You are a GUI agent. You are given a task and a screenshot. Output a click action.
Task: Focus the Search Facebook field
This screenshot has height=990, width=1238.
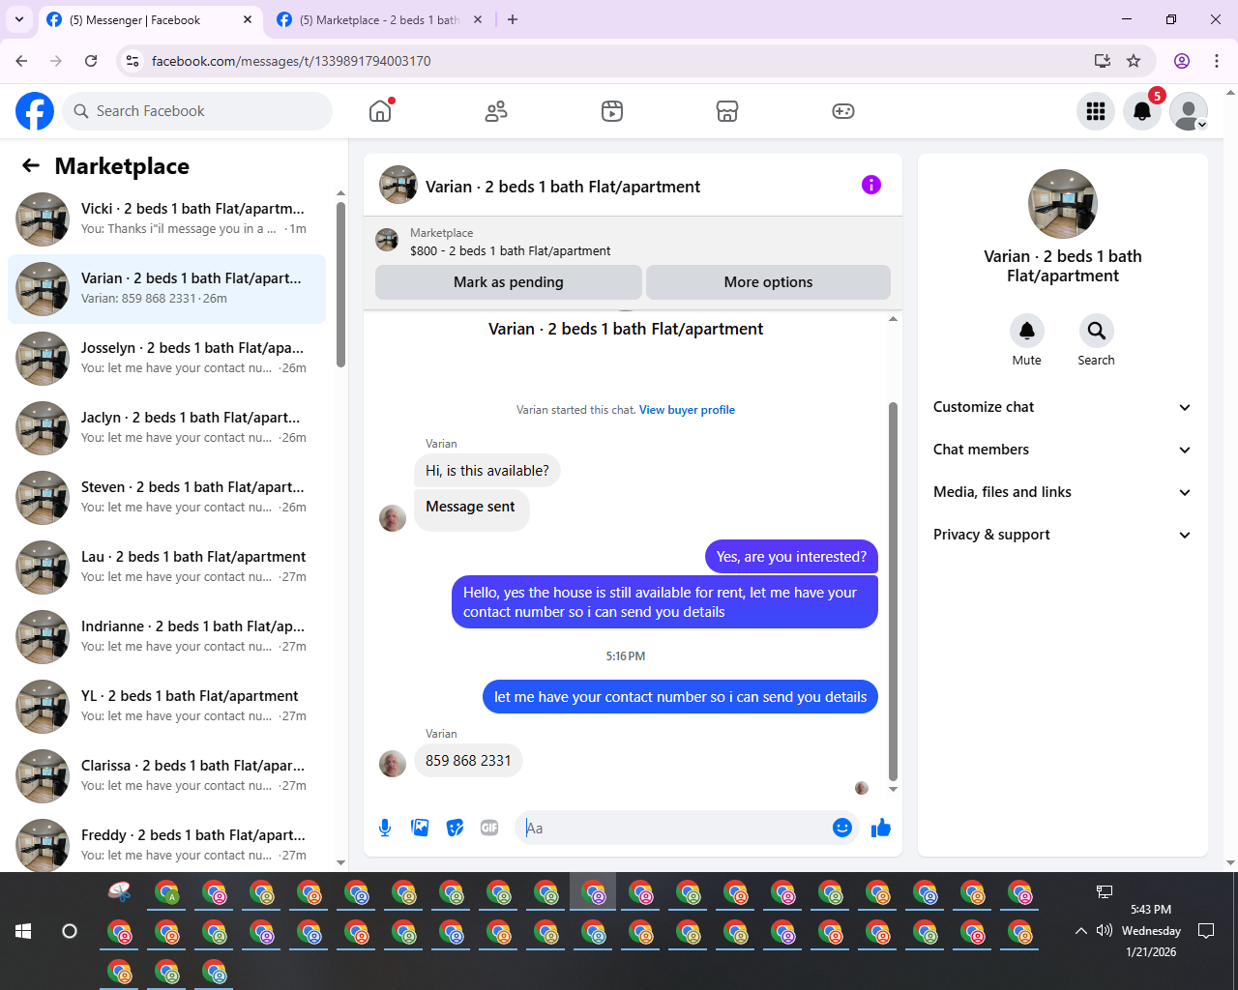[x=197, y=111]
